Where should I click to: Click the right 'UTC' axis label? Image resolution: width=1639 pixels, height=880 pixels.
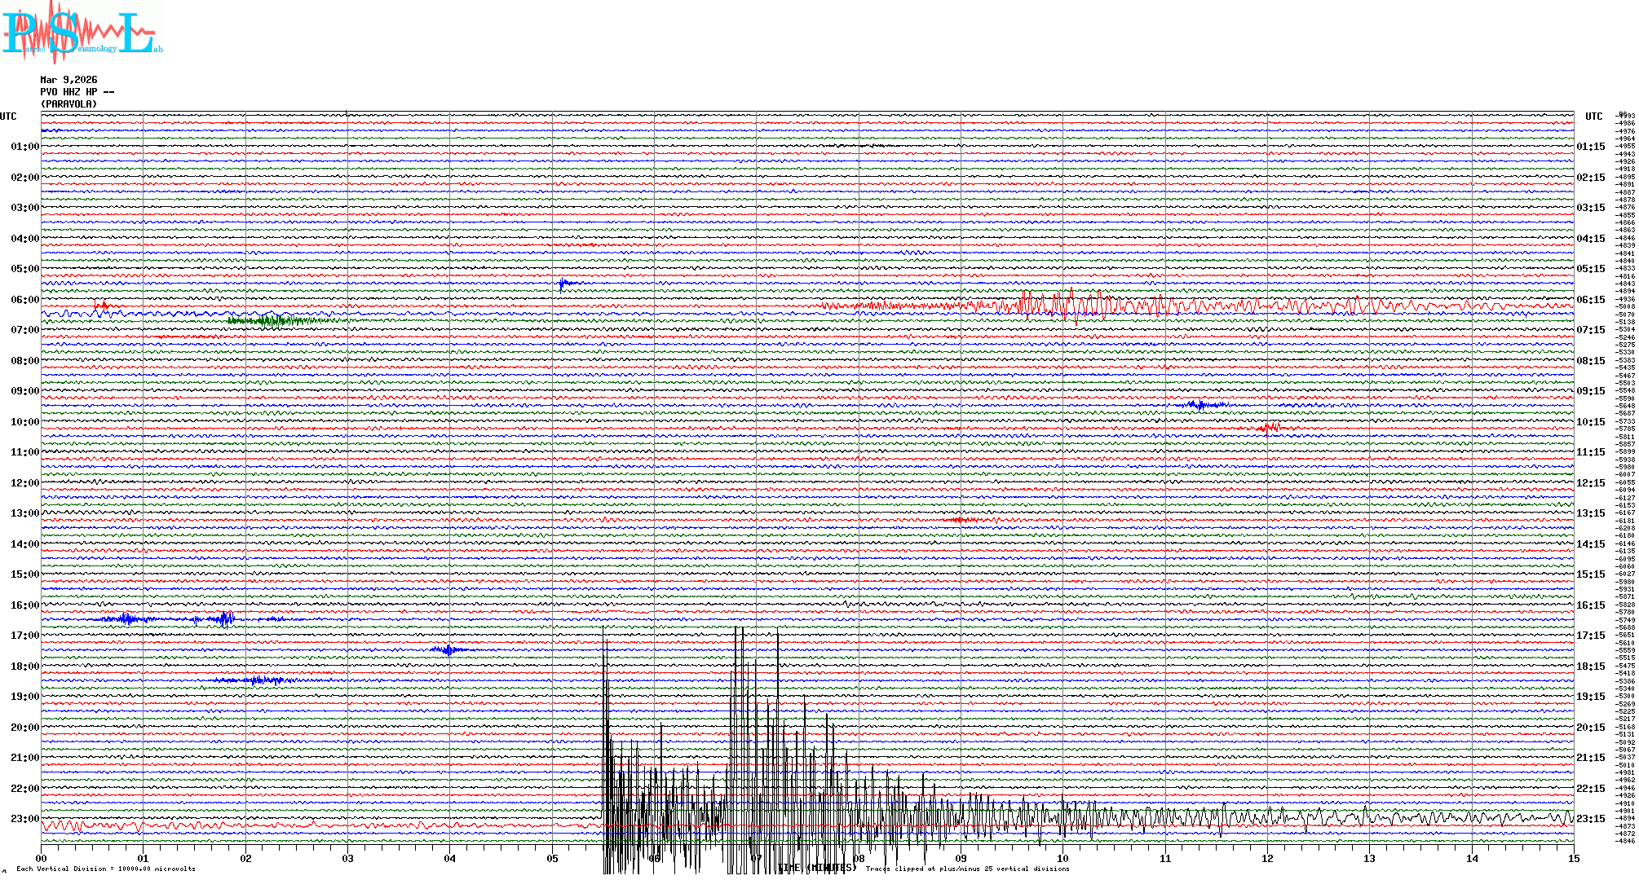point(1593,117)
